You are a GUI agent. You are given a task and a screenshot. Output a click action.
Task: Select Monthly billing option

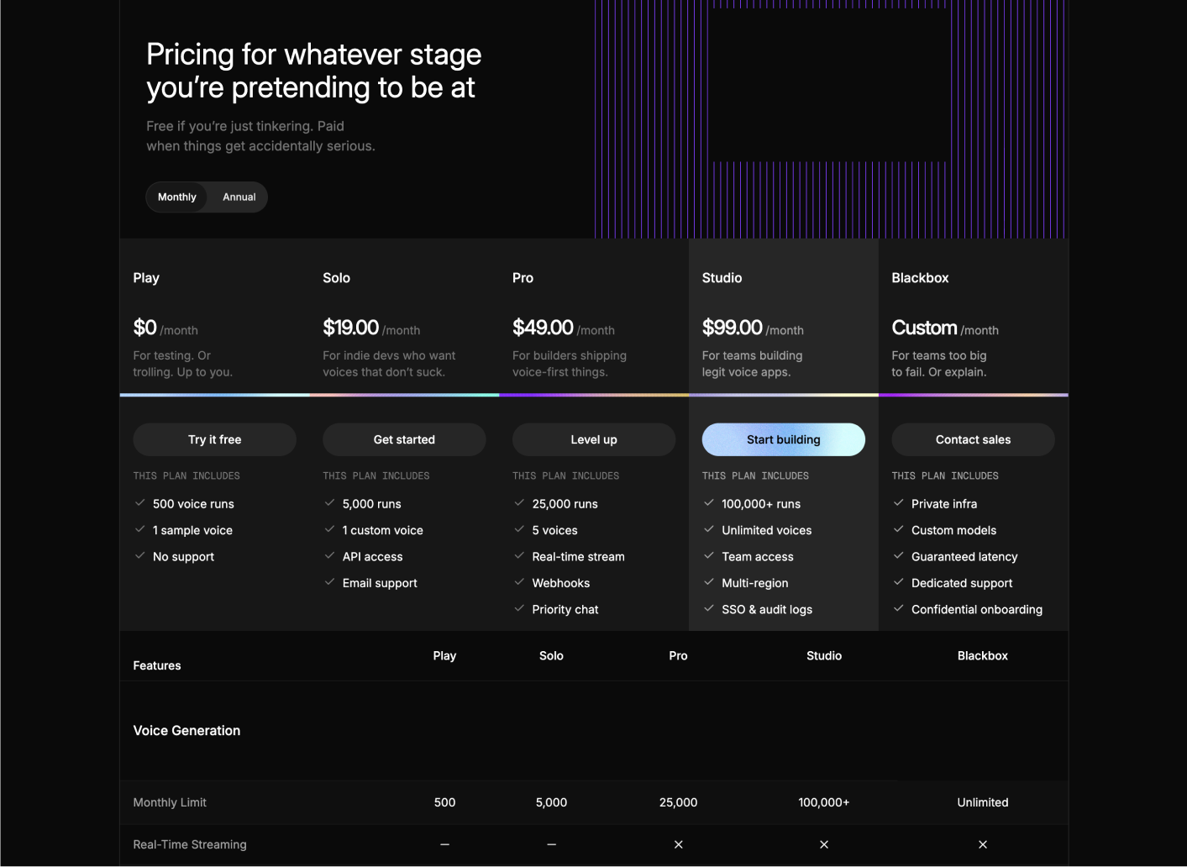click(x=176, y=197)
